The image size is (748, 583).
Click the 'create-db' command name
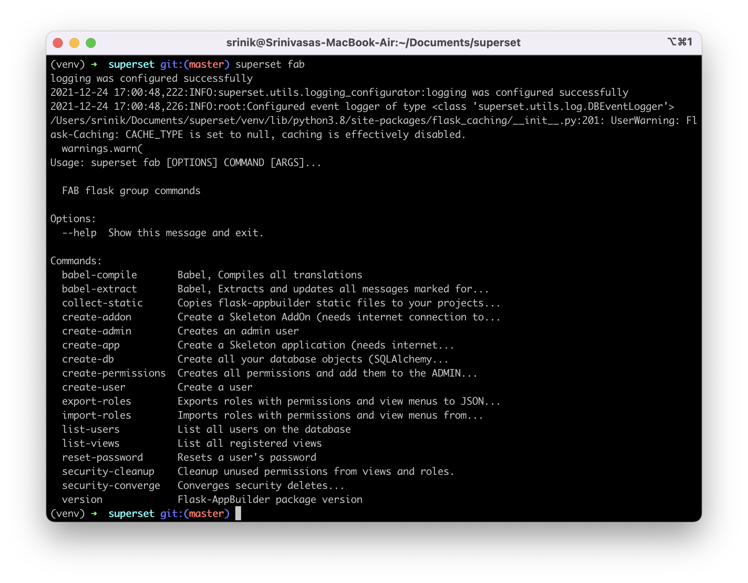[x=88, y=359]
